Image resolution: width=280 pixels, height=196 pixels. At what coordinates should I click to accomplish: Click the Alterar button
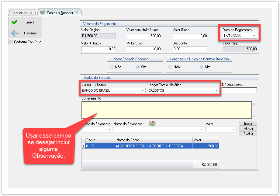248,129
